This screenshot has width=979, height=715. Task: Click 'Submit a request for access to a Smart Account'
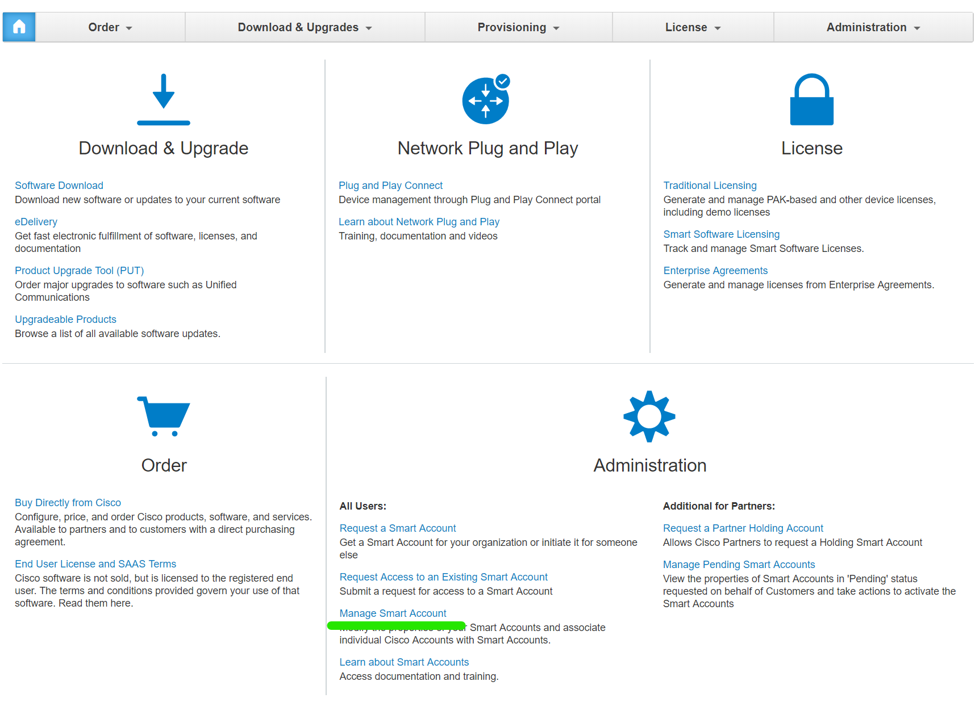[x=446, y=591]
